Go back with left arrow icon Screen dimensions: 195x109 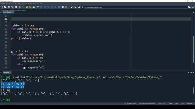click(79, 7)
